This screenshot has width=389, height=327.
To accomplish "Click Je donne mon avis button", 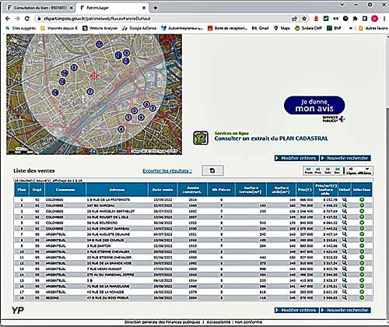I will 314,105.
